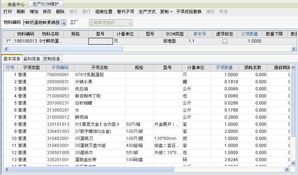Click the 物料编码 input field
The width and height of the screenshot is (298, 175).
(x=41, y=23)
